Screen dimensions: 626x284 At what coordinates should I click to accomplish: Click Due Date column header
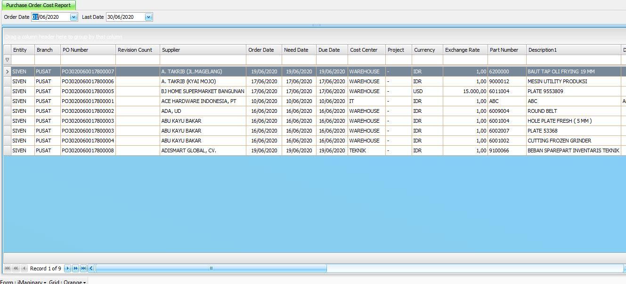(x=332, y=50)
